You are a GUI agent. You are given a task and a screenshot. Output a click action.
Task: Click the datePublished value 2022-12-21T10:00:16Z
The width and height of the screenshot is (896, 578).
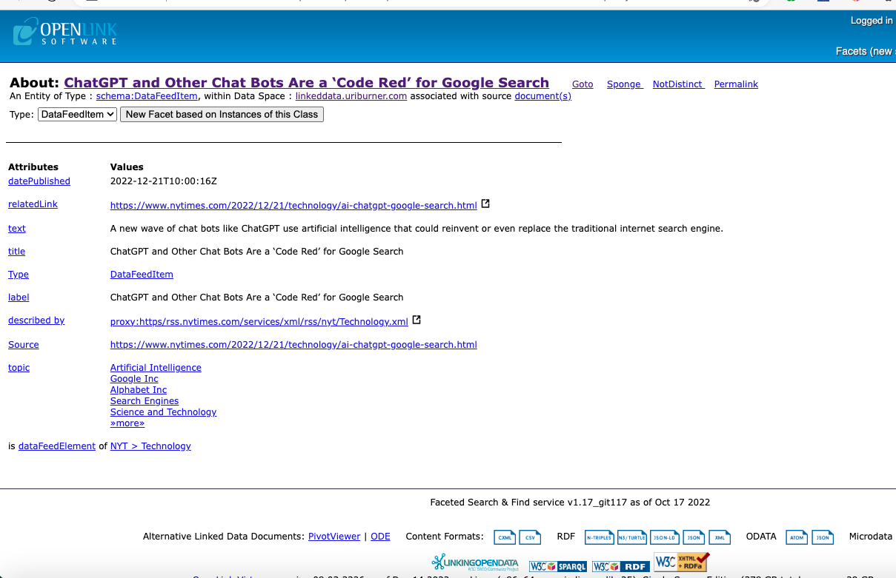click(164, 181)
